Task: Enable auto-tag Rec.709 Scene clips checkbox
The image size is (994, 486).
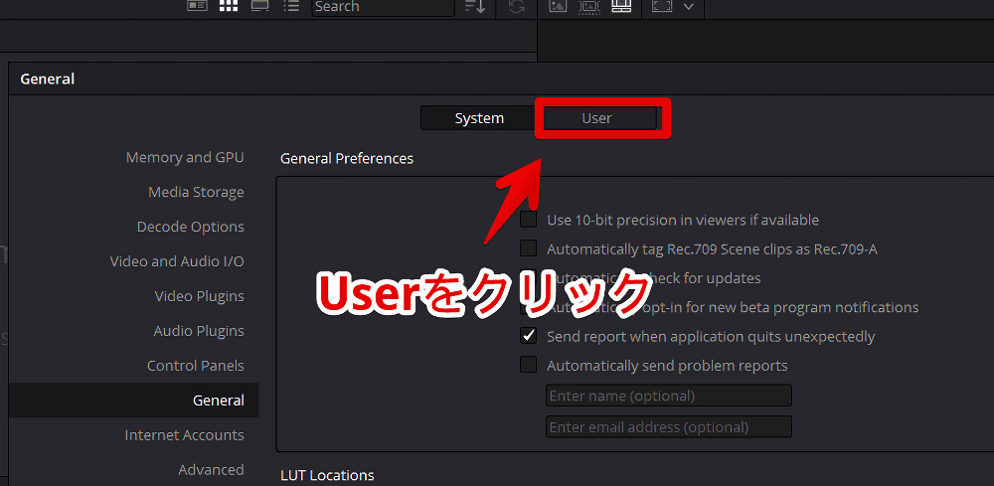Action: coord(528,249)
